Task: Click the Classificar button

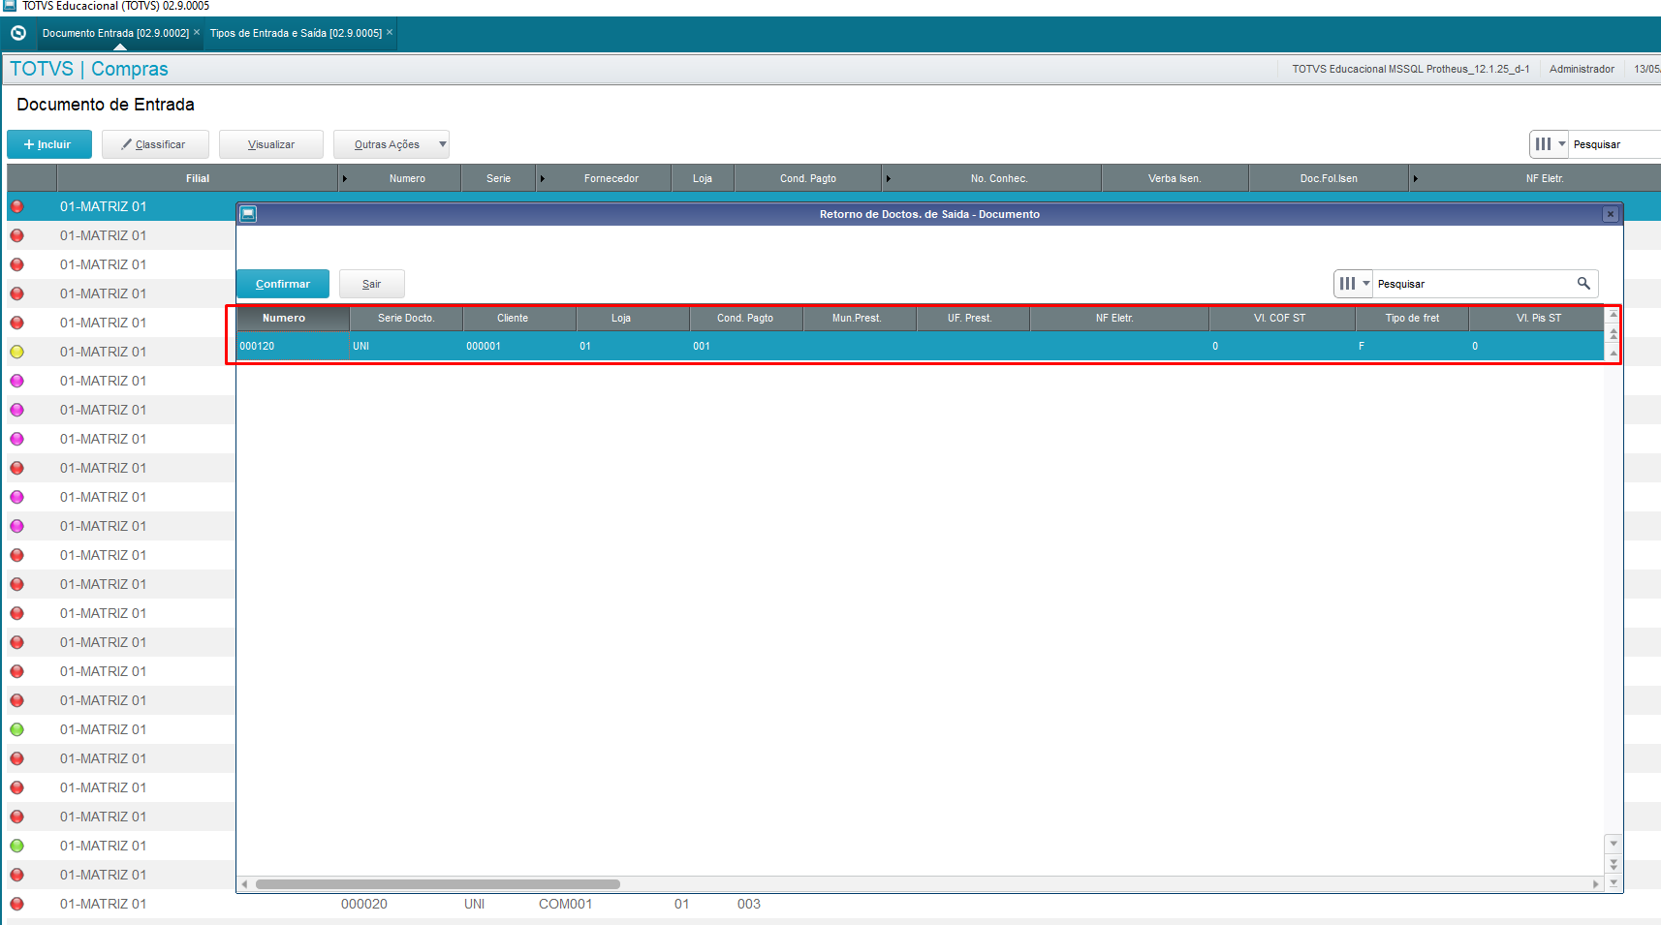Action: click(x=156, y=144)
